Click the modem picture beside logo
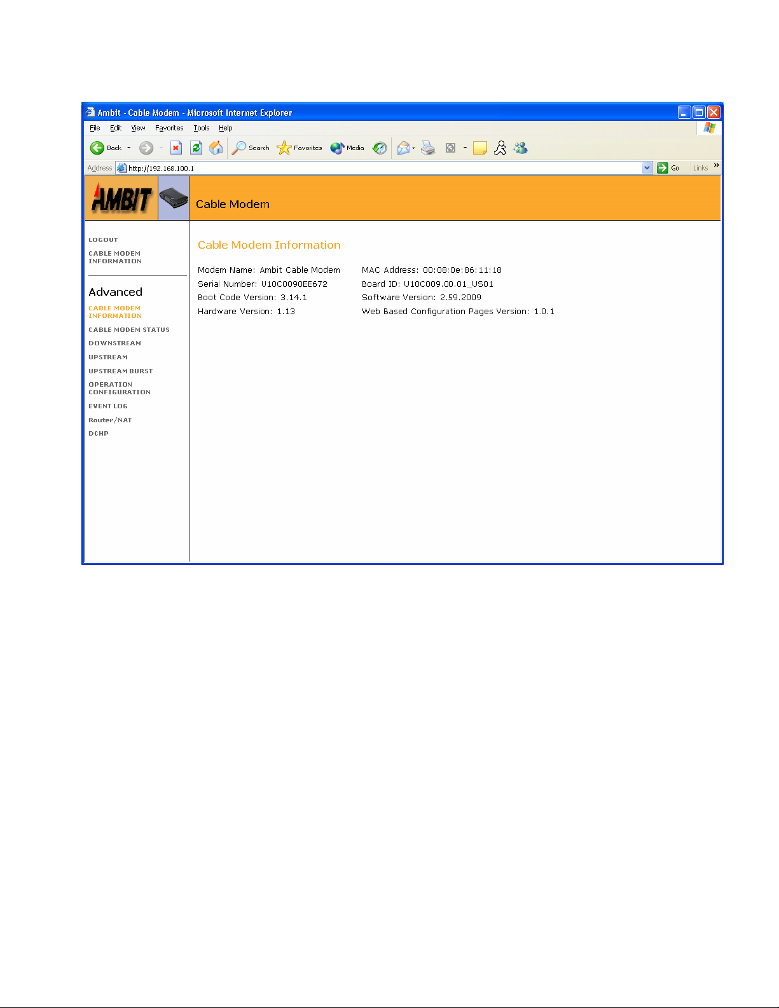The width and height of the screenshot is (779, 1008). pos(174,198)
